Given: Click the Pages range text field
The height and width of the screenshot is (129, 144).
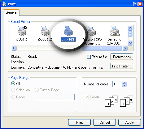Looking at the screenshot, I should pyautogui.click(x=55, y=97).
